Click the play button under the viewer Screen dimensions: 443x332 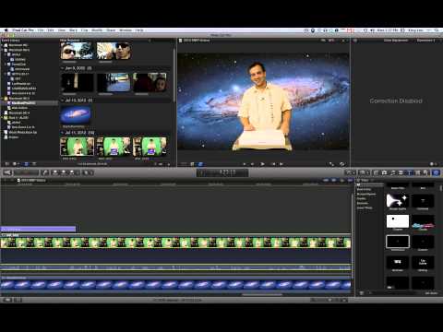[262, 164]
